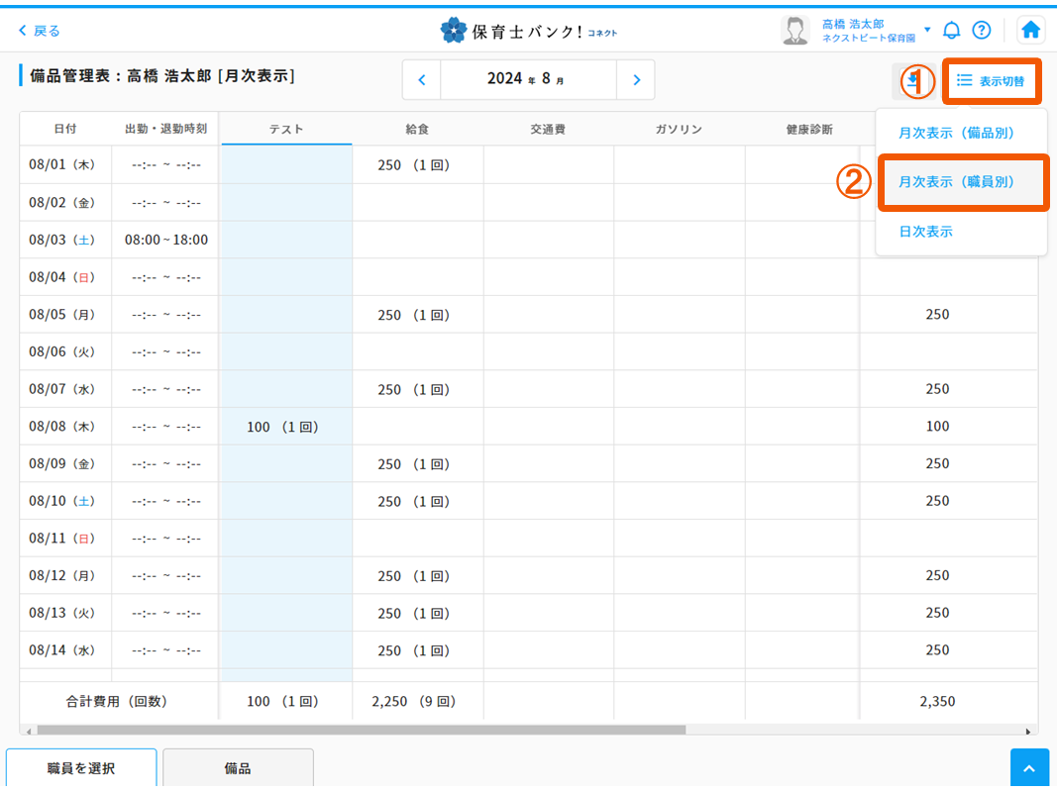Screen dimensions: 1057x792
Task: Select 月次表示（職員別） menu option
Action: [x=956, y=182]
